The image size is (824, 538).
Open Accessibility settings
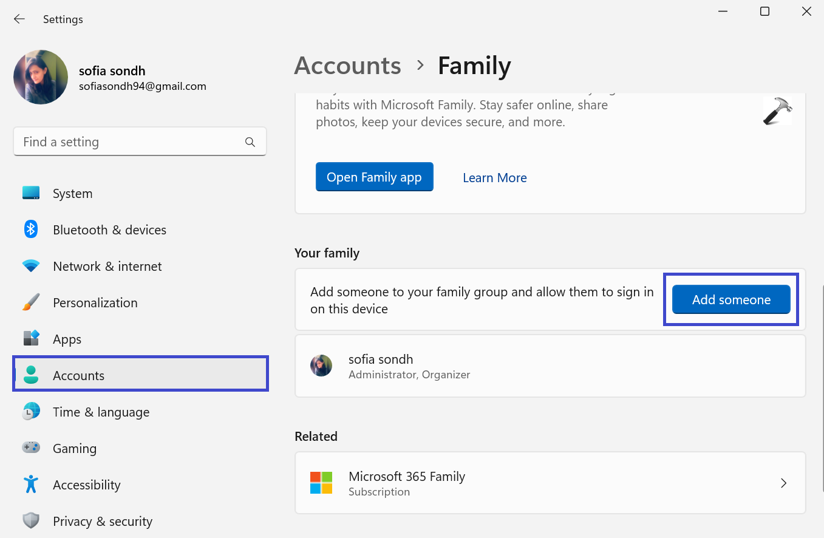[x=140, y=485]
